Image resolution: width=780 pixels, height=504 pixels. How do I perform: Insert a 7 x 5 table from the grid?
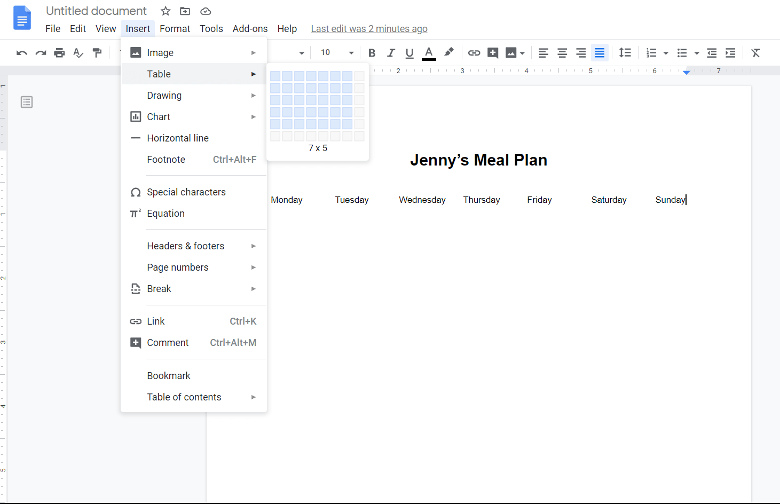(x=346, y=124)
